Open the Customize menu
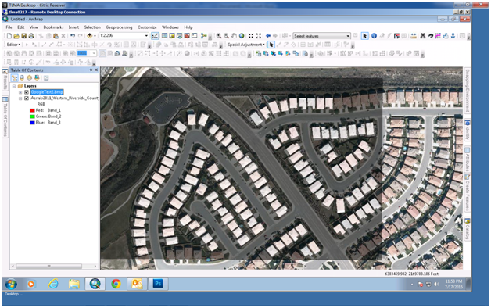Viewport: 491px width, 308px height. [x=147, y=27]
